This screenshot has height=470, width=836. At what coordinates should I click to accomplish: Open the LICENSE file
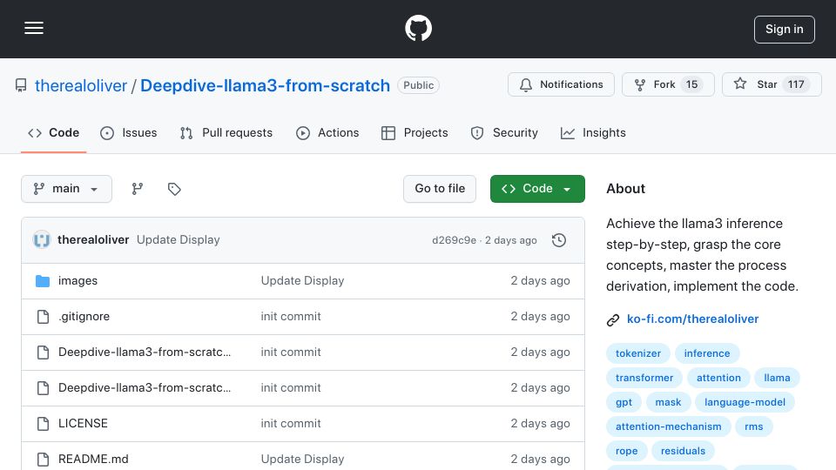[83, 424]
